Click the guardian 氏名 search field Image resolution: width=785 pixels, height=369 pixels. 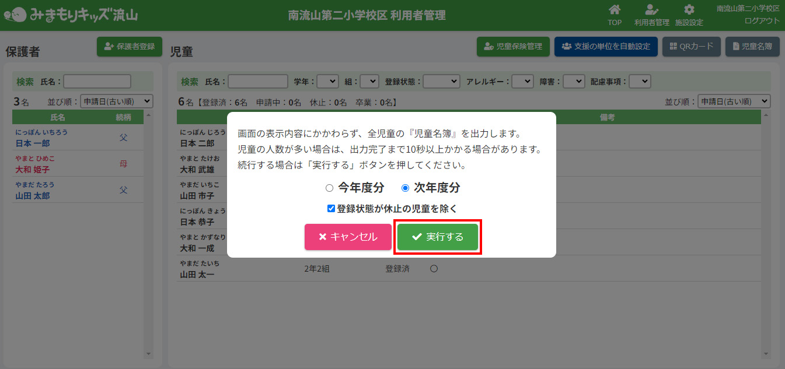pyautogui.click(x=97, y=82)
